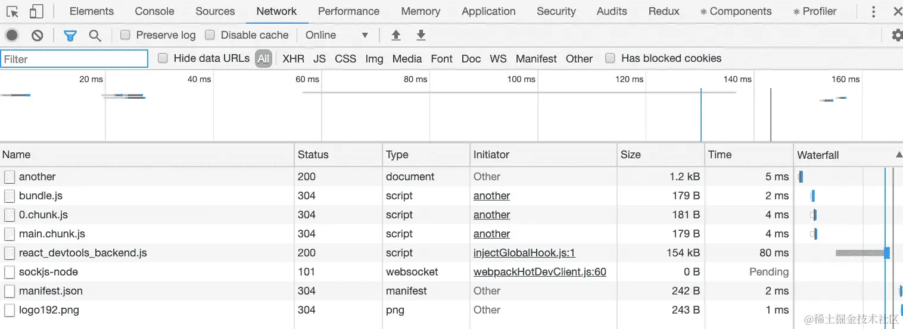Open the Audits tab
Viewport: 903px width, 329px height.
point(612,11)
